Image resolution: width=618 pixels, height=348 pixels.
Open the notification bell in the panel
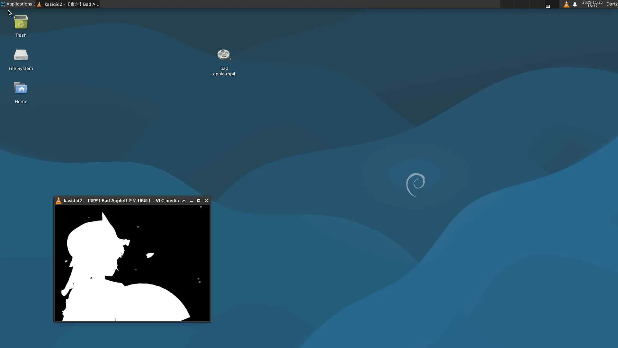[575, 4]
